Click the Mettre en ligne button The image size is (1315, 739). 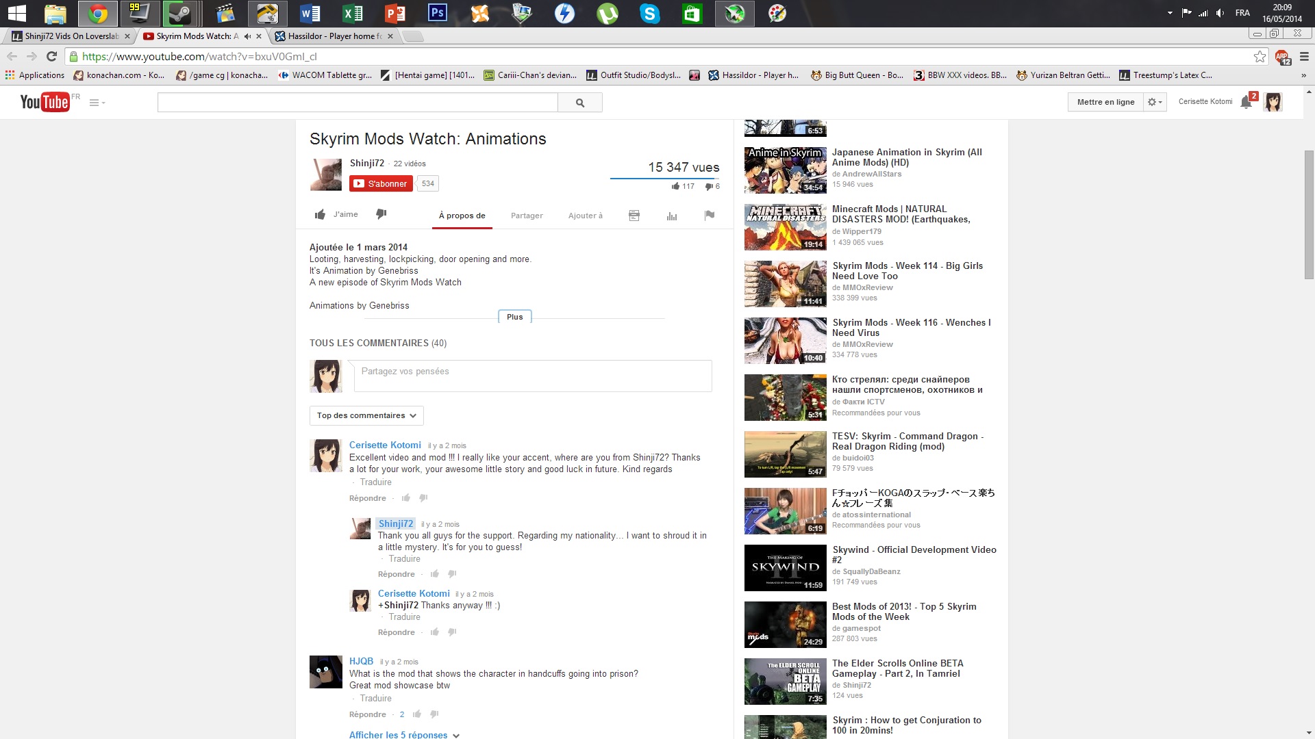(x=1105, y=102)
